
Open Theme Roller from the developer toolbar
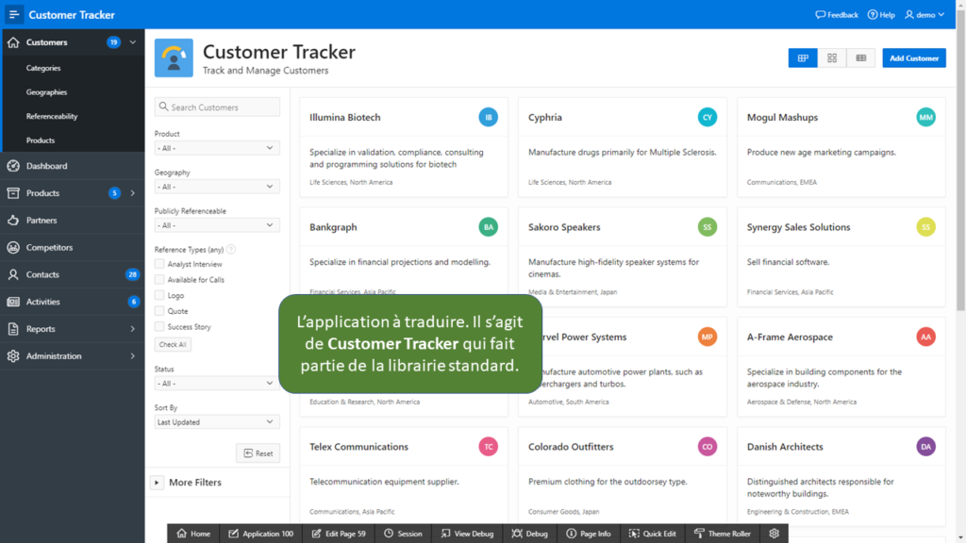(x=722, y=534)
